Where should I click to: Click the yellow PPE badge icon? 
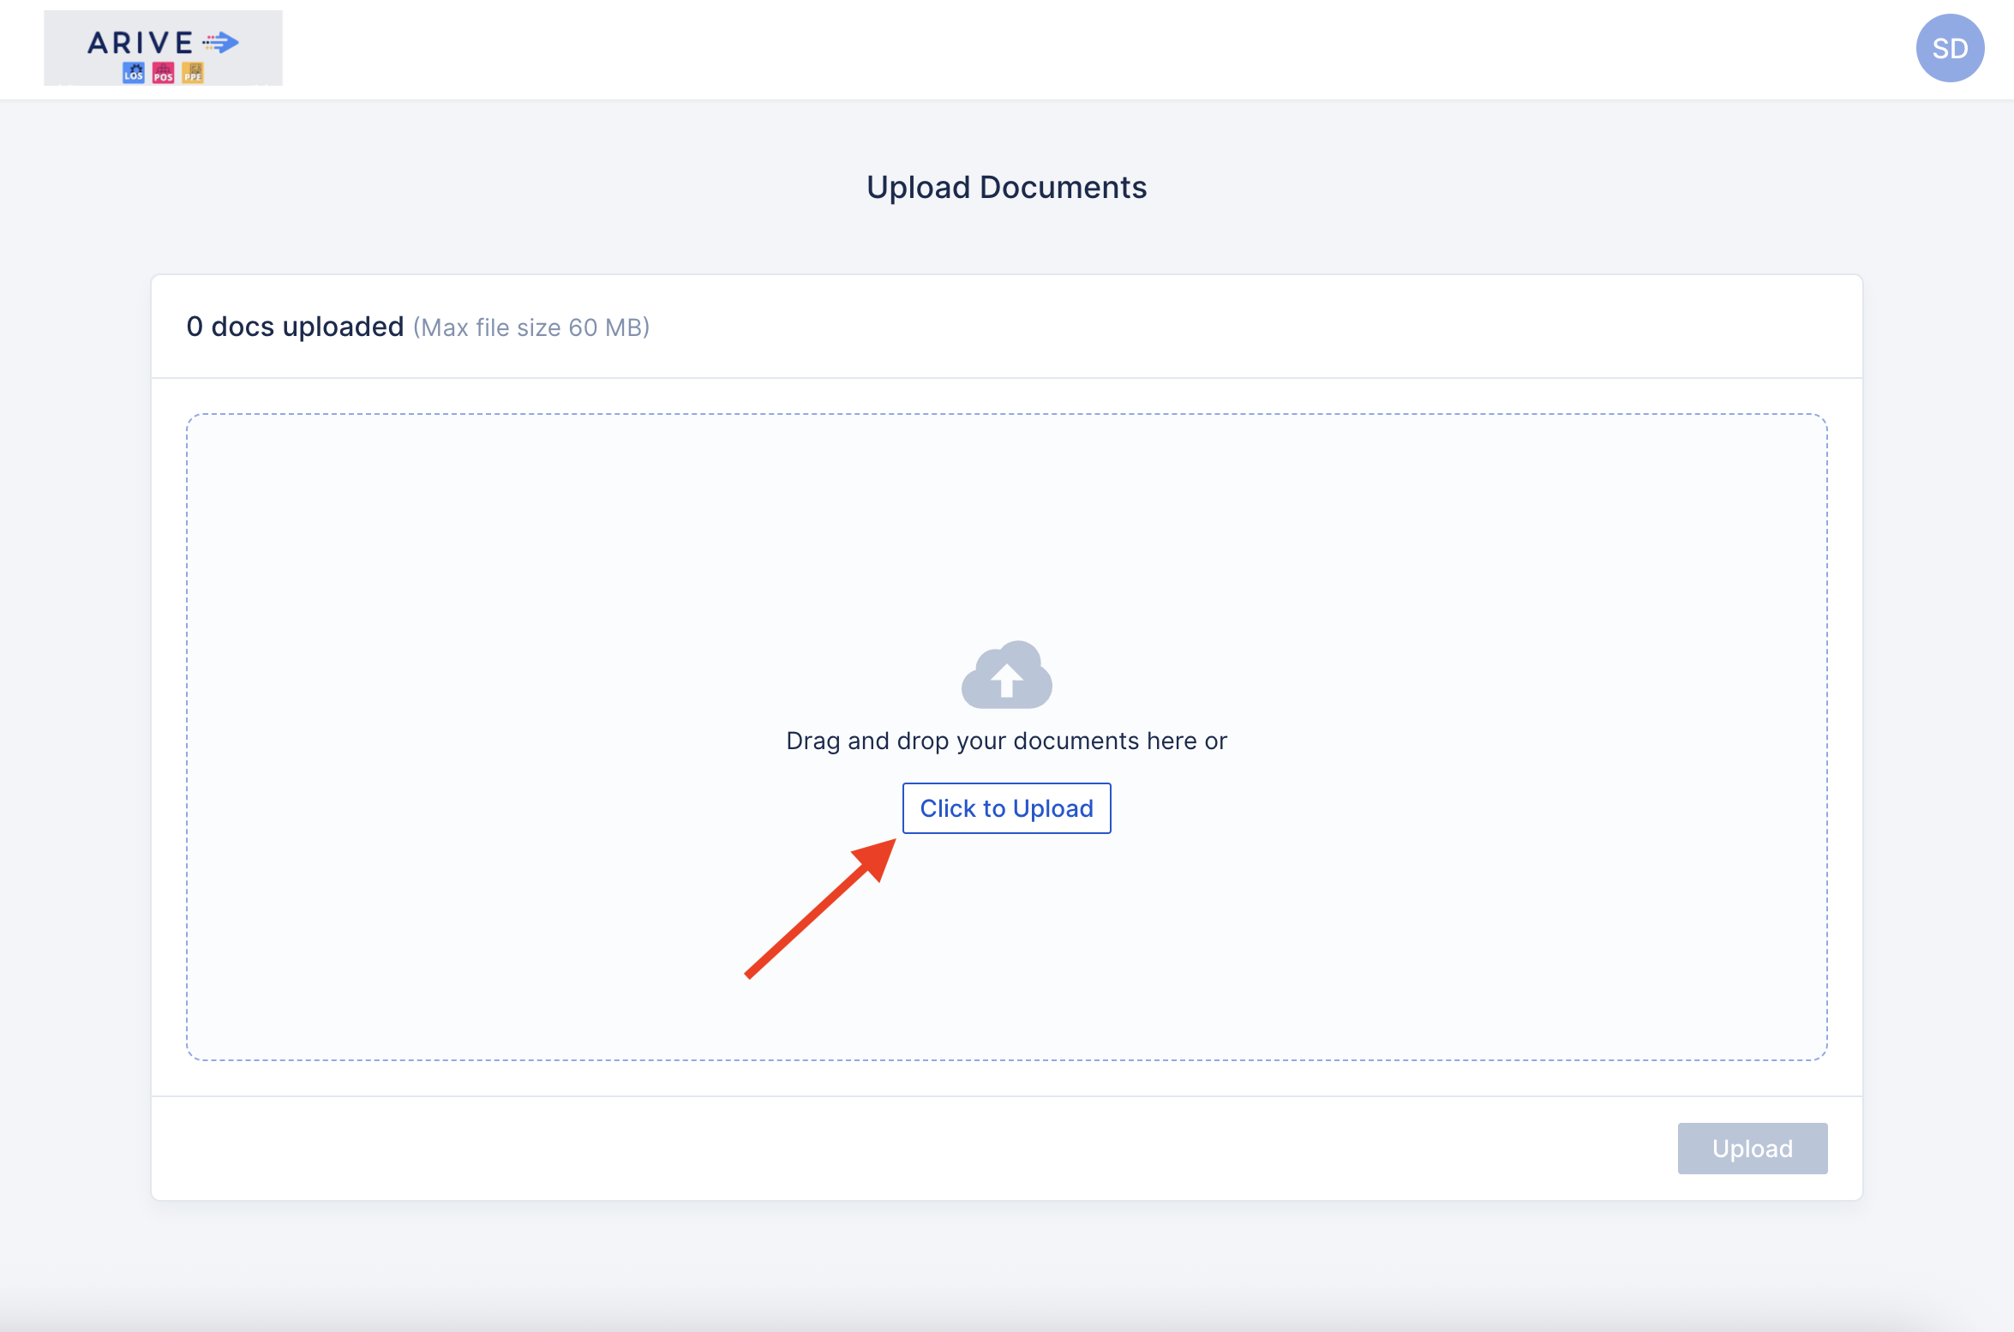pos(193,73)
